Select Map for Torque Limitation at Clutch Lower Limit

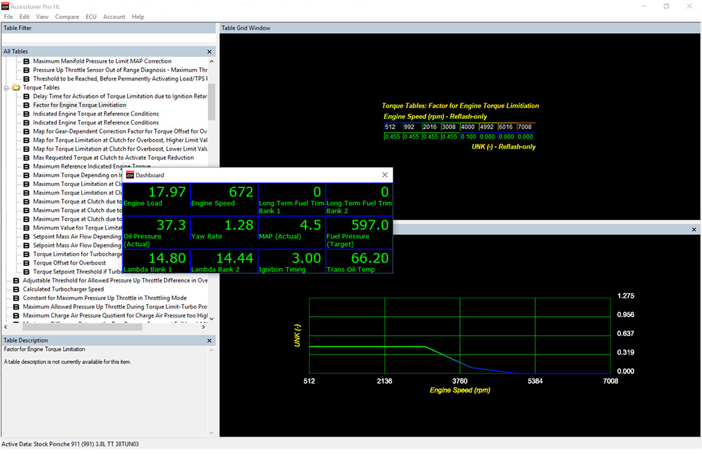pos(120,149)
